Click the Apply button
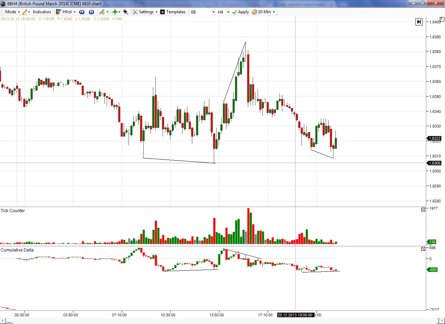 point(241,12)
